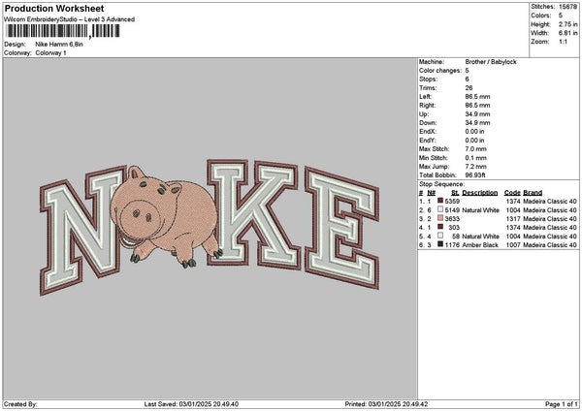582x411 pixels.
Task: Click the Stop Sequence label
Action: (x=441, y=184)
